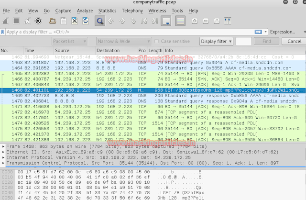Click the Save capture file icon
Viewport: 306px width, 200px height.
[x=64, y=21]
